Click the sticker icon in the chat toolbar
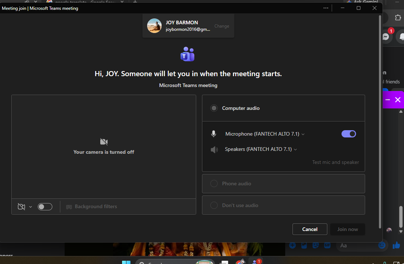The height and width of the screenshot is (264, 404). [x=316, y=245]
